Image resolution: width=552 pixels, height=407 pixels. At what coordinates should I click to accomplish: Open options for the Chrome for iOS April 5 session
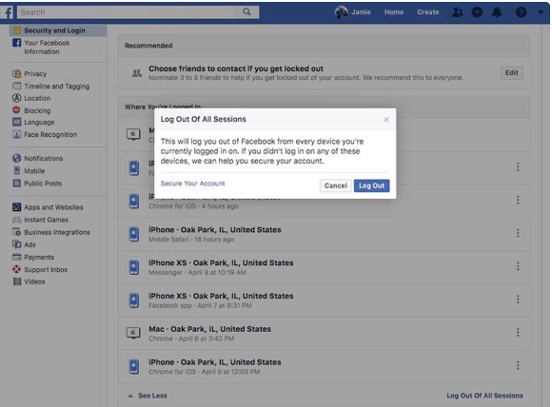[518, 365]
